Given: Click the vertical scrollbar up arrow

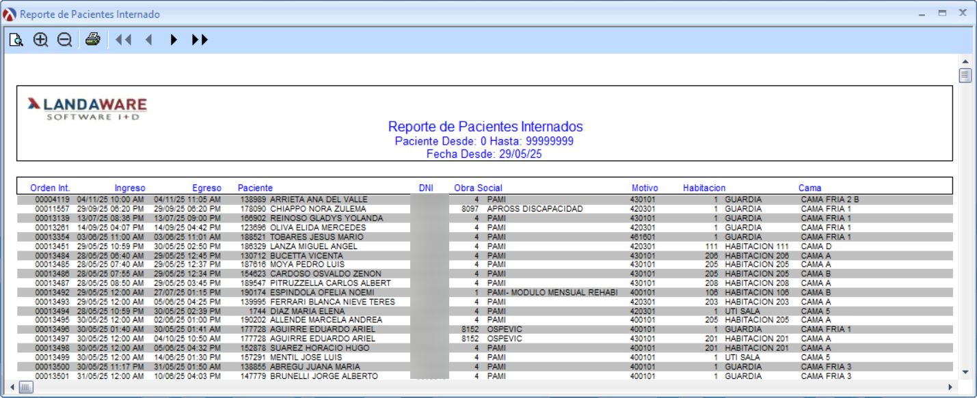Looking at the screenshot, I should [x=965, y=61].
